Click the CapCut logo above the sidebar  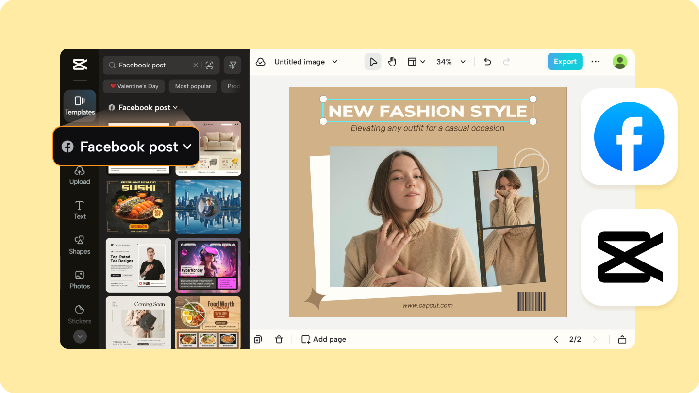coord(80,64)
